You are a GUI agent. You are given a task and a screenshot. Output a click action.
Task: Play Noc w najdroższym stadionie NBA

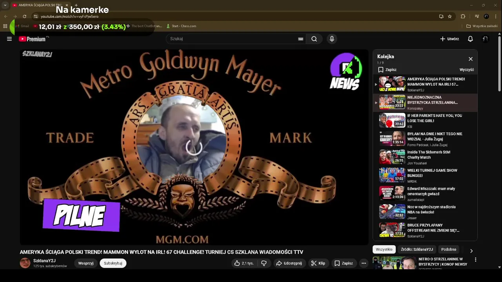pyautogui.click(x=425, y=212)
